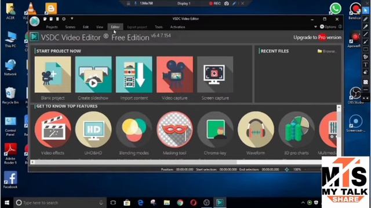Select the Text tool in drawing toolbar

pos(366,64)
